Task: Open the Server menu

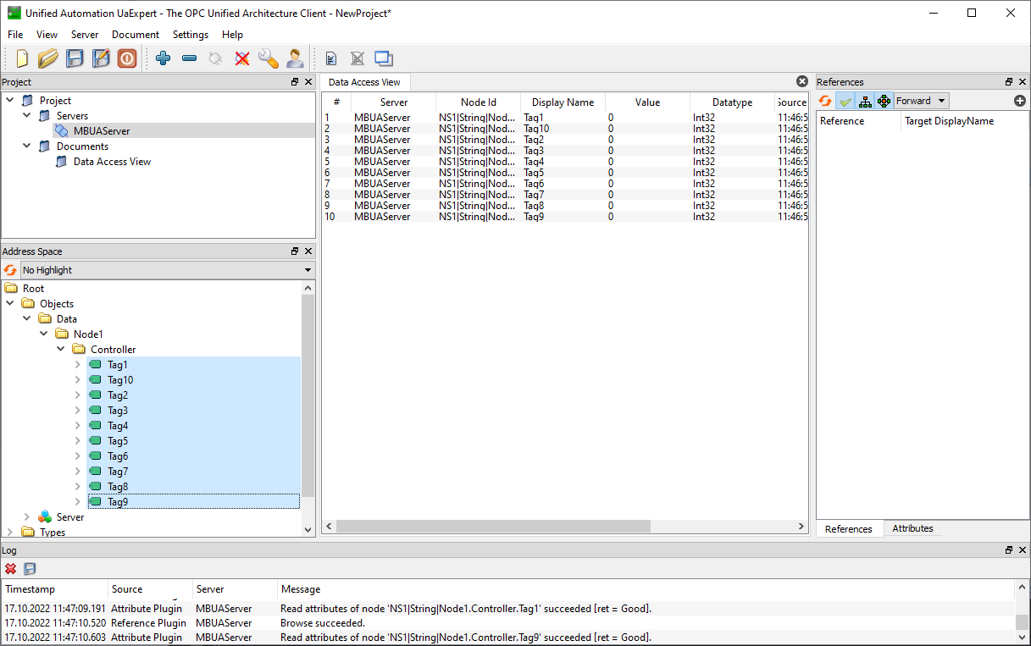Action: 85,35
